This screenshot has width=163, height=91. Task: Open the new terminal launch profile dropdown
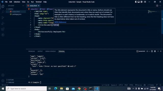(149, 51)
